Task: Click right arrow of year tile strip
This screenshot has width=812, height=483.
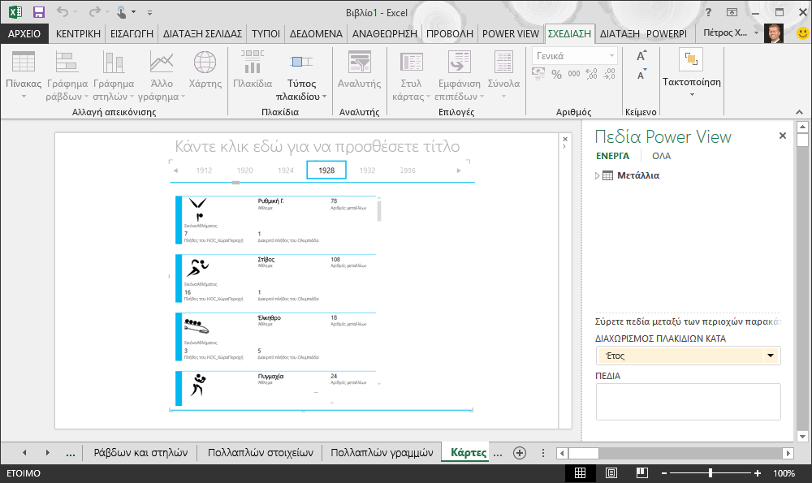Action: (x=458, y=170)
